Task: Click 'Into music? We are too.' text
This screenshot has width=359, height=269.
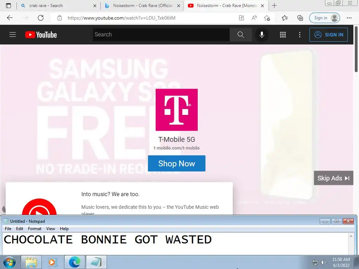Action: click(110, 194)
